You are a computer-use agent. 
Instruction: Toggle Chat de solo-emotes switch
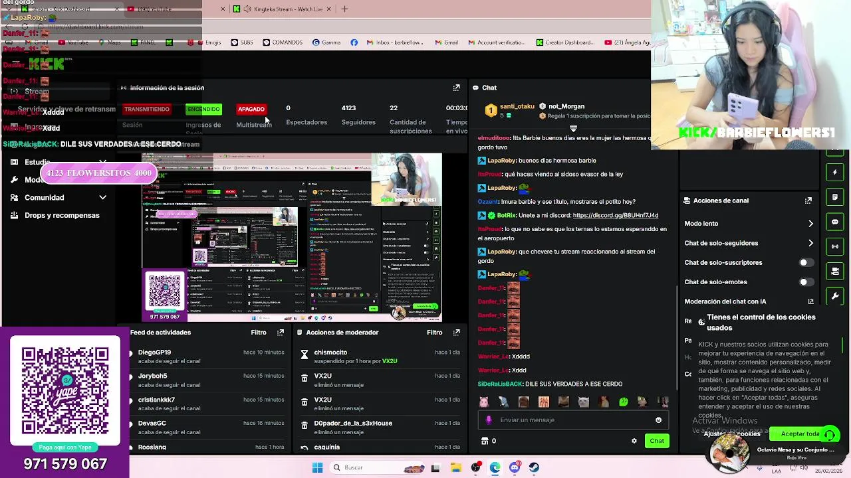click(x=805, y=282)
